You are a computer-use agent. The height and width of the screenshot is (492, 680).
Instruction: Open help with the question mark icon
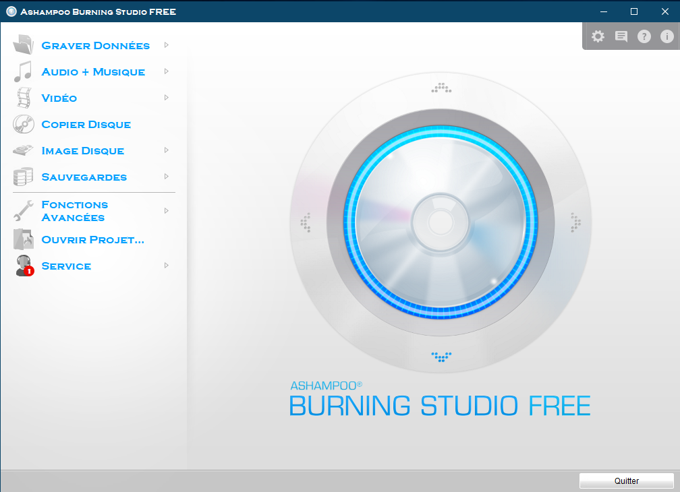644,36
